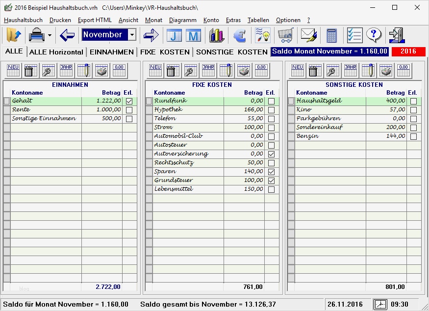Toggle the Erl. checkbox for Gehalt
This screenshot has height=311, width=429.
129,101
